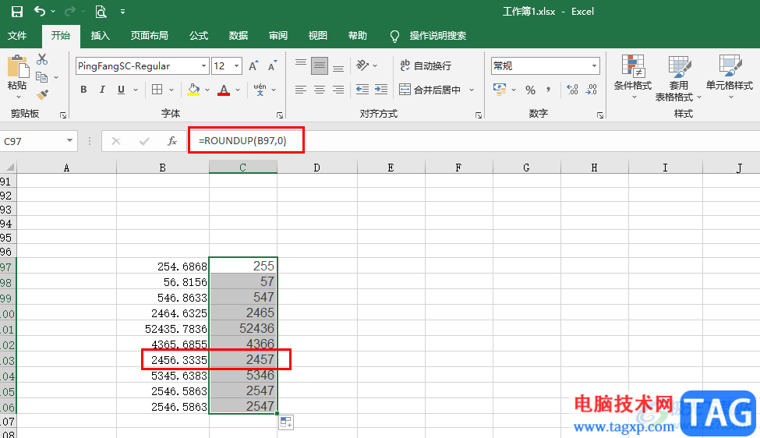Increase decimal places
Screen dimensions: 760x438
[x=572, y=90]
